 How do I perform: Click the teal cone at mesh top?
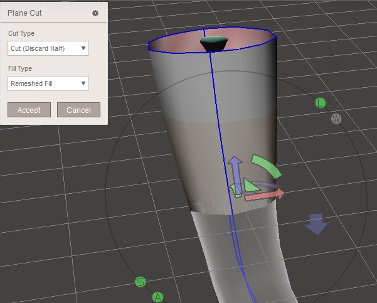pyautogui.click(x=214, y=43)
